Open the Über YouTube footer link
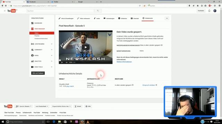Viewport: 222px width, 124px height. click(9, 113)
